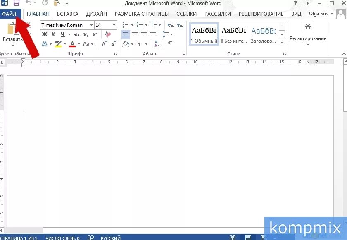Decrease the paragraph indent
The width and height of the screenshot is (347, 240).
pyautogui.click(x=171, y=25)
